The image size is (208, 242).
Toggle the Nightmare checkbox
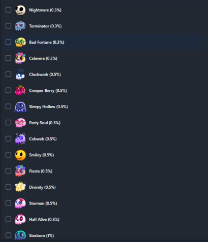8,10
